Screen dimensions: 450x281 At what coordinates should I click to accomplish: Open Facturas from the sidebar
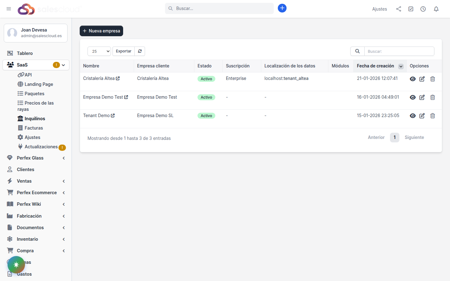coord(33,128)
